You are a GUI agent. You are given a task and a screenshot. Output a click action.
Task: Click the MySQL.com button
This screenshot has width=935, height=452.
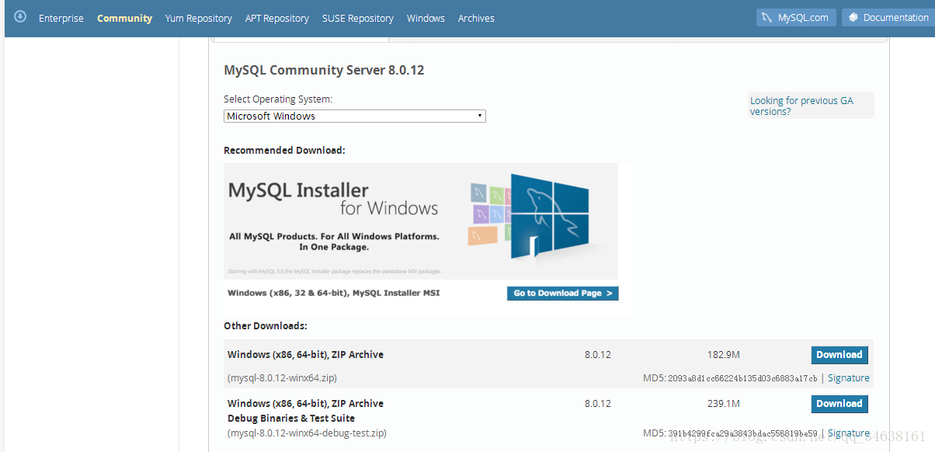(796, 18)
